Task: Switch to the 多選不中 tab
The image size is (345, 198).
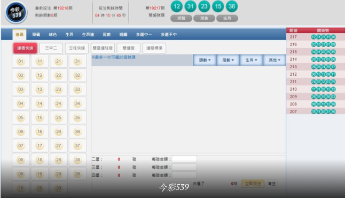Action: pyautogui.click(x=169, y=35)
